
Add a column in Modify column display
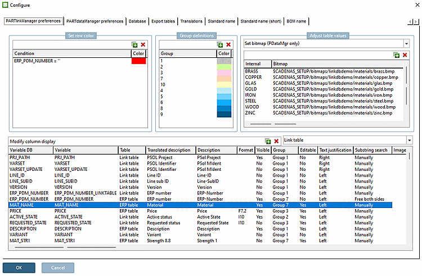(x=268, y=142)
